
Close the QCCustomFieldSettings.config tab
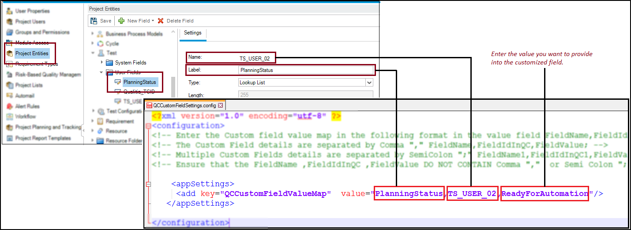tap(220, 106)
